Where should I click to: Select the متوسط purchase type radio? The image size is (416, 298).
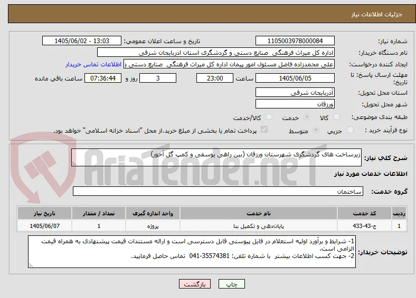(x=316, y=130)
